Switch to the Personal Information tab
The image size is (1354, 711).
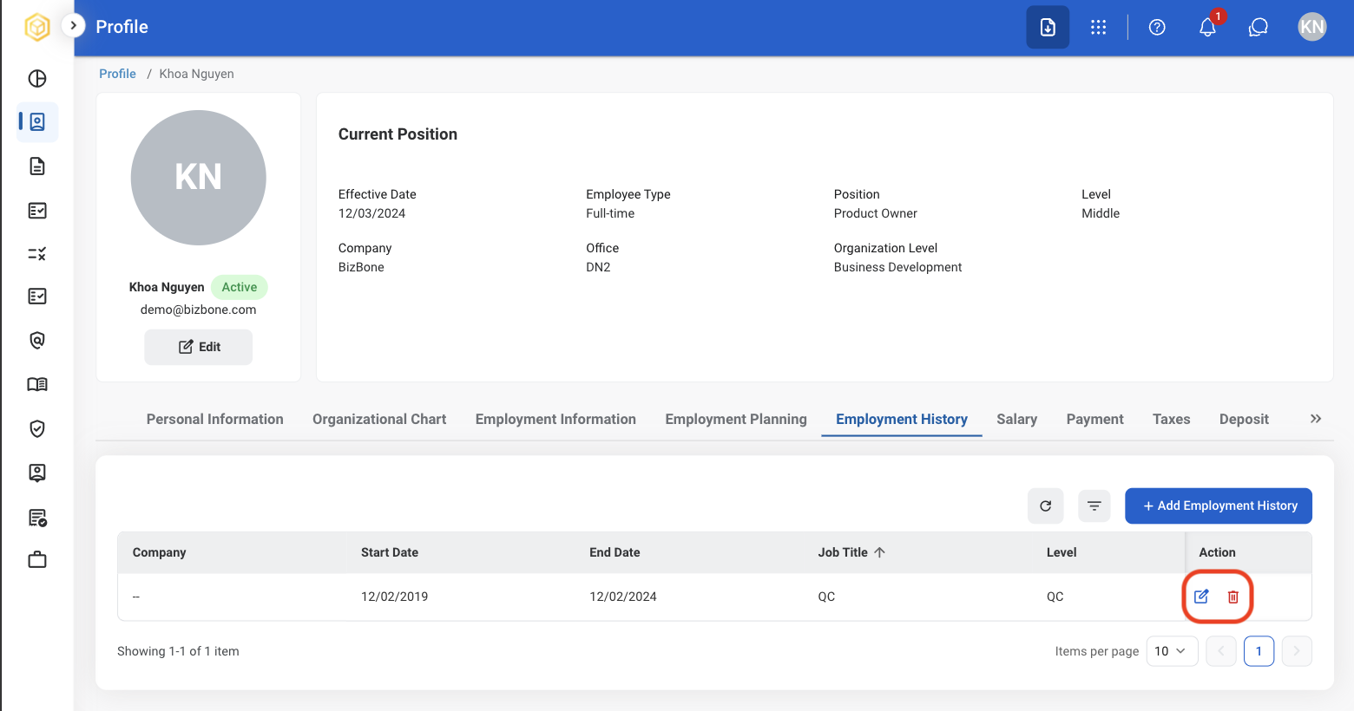pyautogui.click(x=215, y=420)
